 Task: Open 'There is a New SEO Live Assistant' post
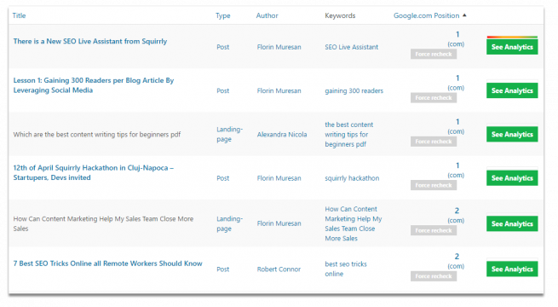(x=90, y=41)
